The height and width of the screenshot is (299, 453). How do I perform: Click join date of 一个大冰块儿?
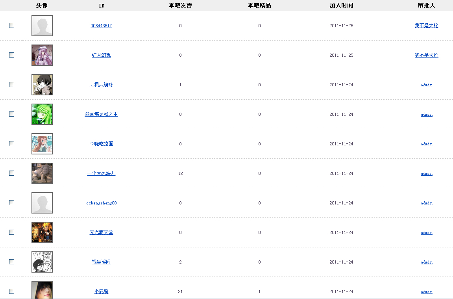(x=341, y=173)
